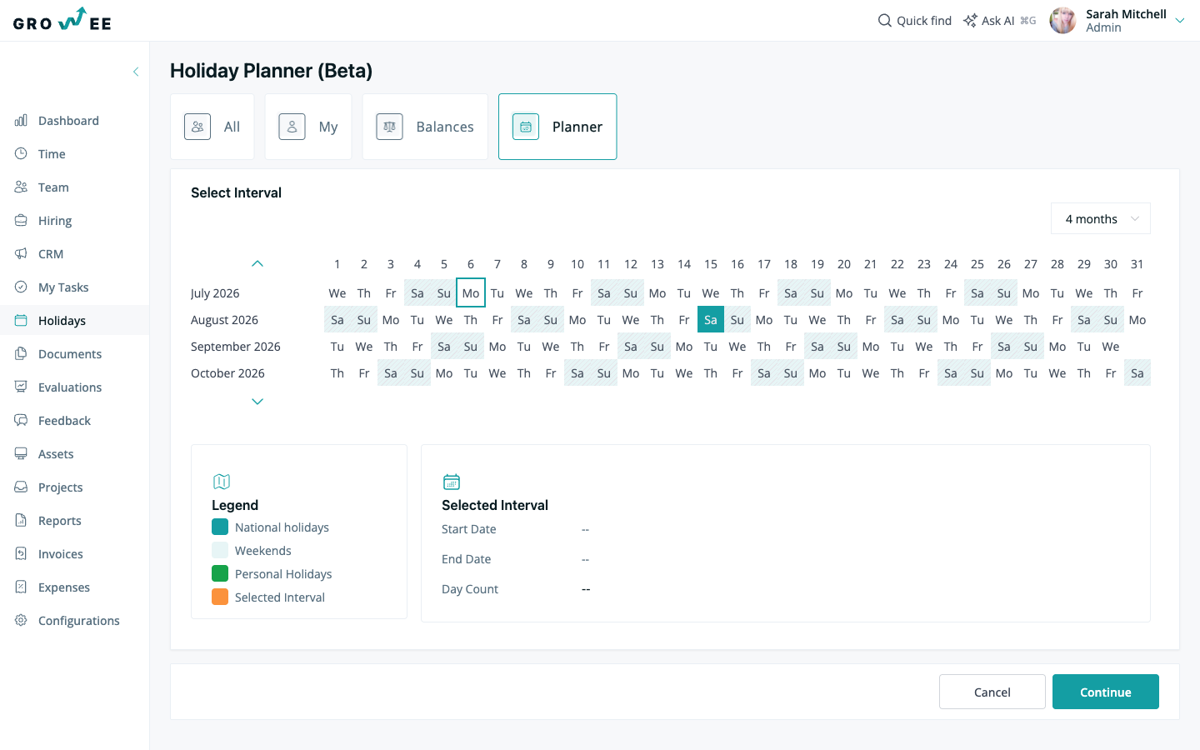Screen dimensions: 1200x750
Task: Click the Evaluations icon in sidebar
Action: point(21,387)
